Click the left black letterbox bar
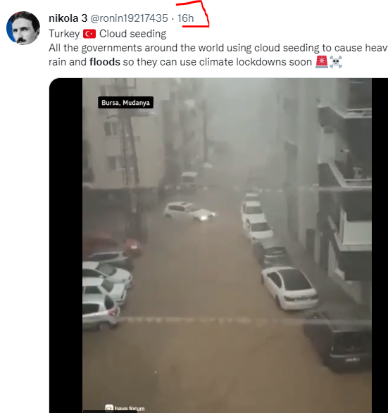 [x=66, y=246]
